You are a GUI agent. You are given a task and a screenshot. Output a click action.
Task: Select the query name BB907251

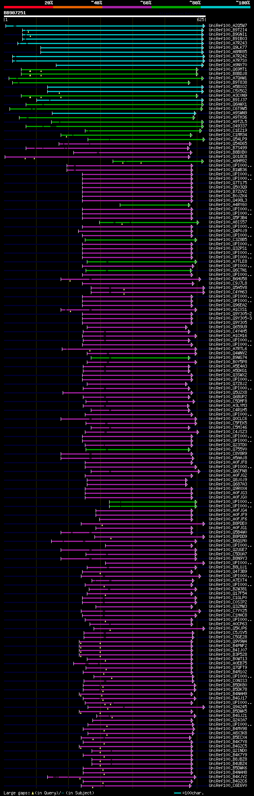coord(15,13)
